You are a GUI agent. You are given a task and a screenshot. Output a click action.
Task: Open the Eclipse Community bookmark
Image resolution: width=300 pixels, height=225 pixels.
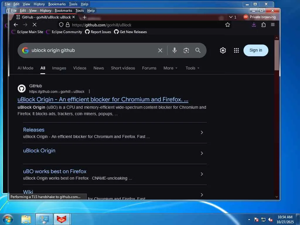64,32
